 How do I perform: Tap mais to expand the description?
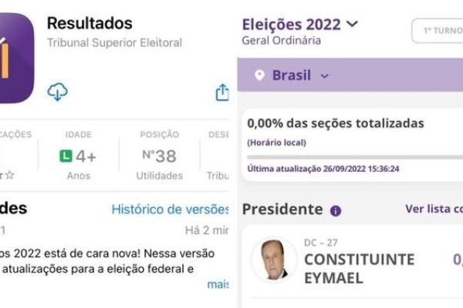click(218, 284)
